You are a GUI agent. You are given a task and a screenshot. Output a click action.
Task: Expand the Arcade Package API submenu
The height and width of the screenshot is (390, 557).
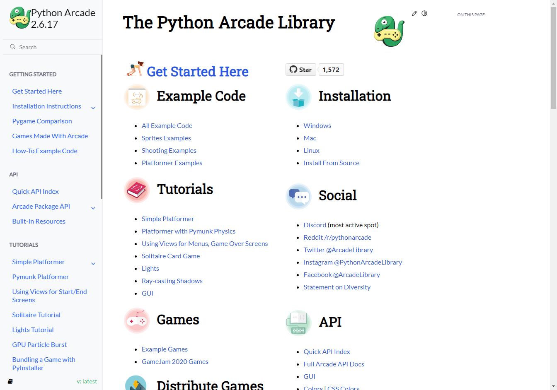(93, 208)
